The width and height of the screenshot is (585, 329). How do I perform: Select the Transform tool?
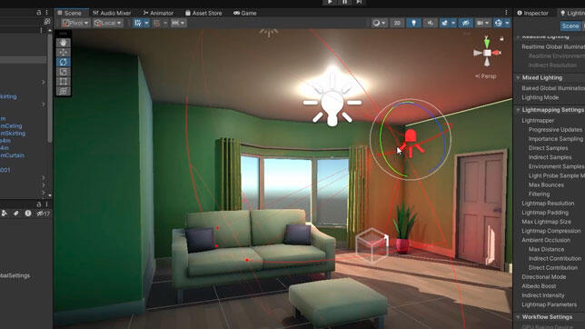coord(63,91)
